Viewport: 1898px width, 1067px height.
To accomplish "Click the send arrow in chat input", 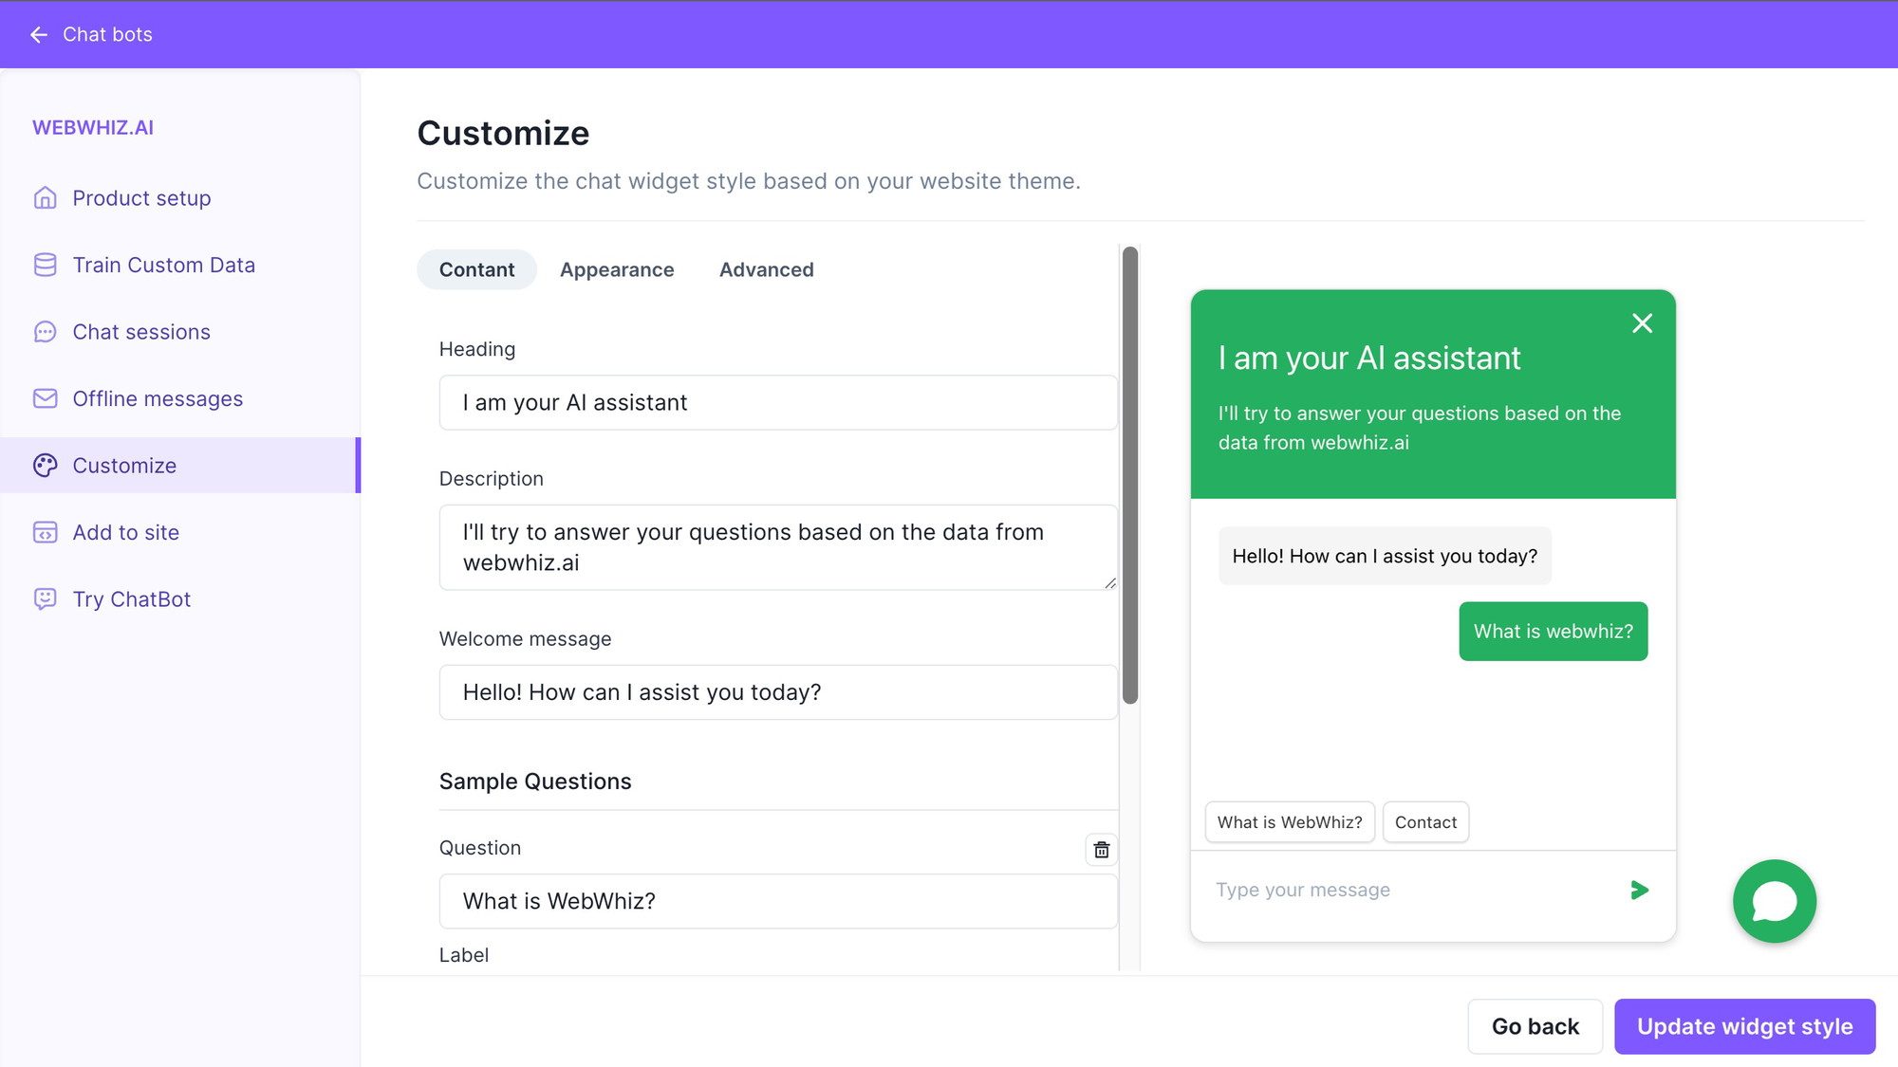I will (1640, 890).
